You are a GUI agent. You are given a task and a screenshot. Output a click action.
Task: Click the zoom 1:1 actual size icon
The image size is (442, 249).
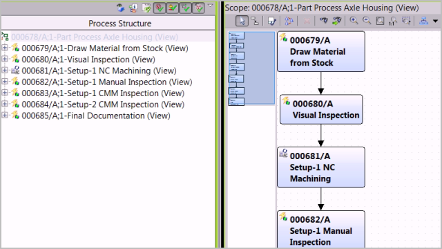click(393, 21)
